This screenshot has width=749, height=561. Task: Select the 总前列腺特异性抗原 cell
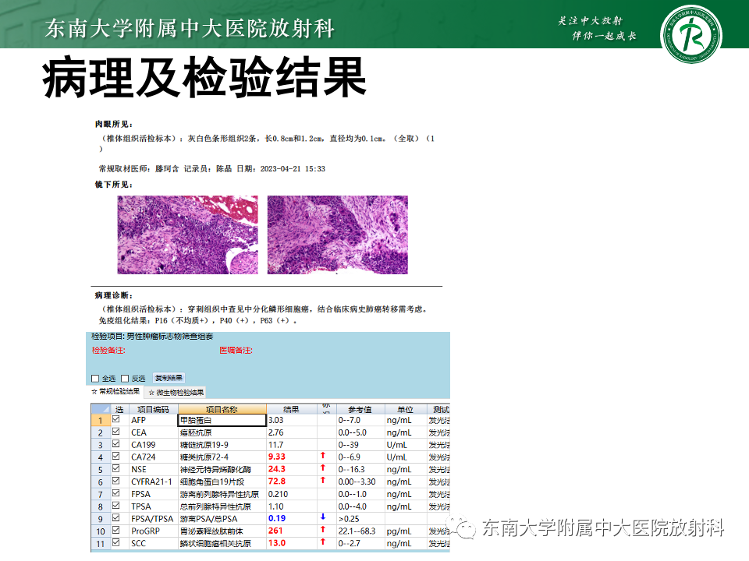pyautogui.click(x=222, y=506)
